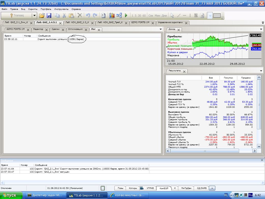The width and height of the screenshot is (265, 199).
Task: Run the script with the green play icon
Action: [x=126, y=16]
